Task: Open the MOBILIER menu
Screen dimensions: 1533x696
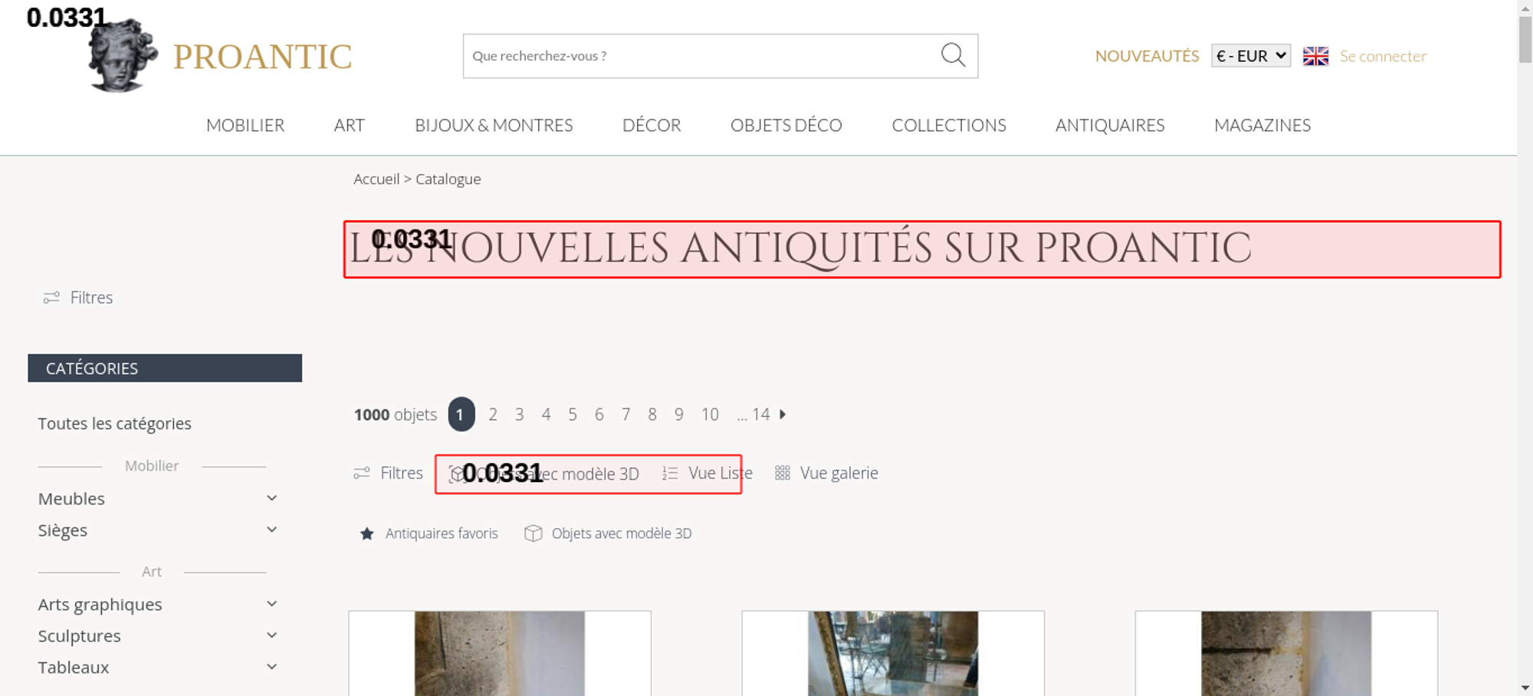Action: (245, 125)
